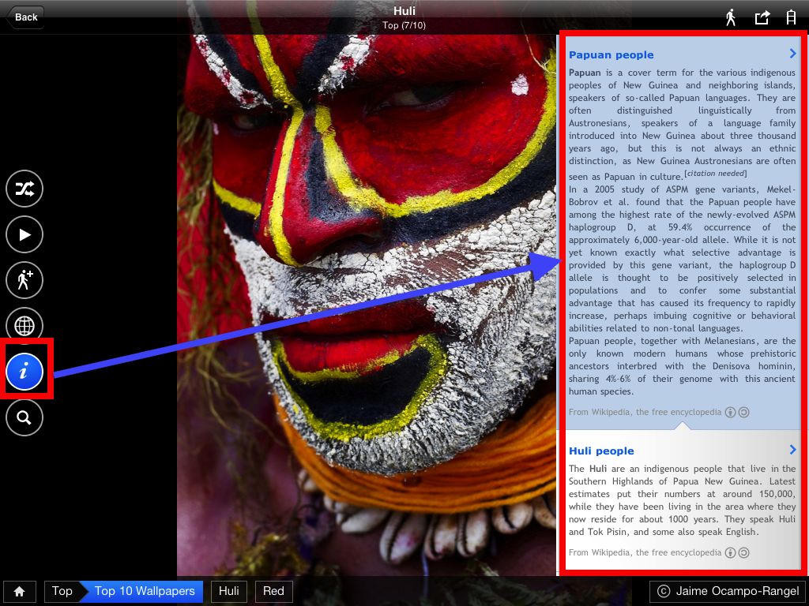The height and width of the screenshot is (606, 809).
Task: Tap the shuffle icon in the left sidebar
Action: coord(24,189)
